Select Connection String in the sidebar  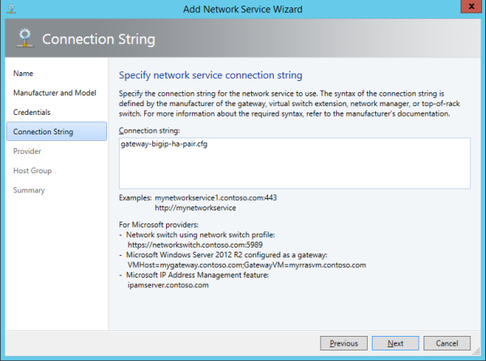point(43,132)
